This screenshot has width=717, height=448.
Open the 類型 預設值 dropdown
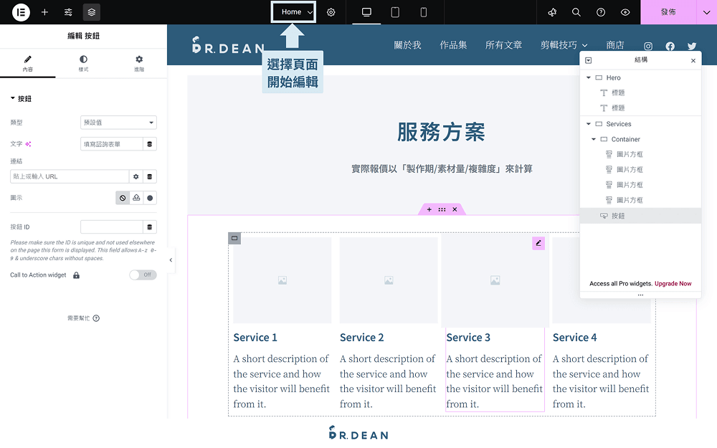118,122
